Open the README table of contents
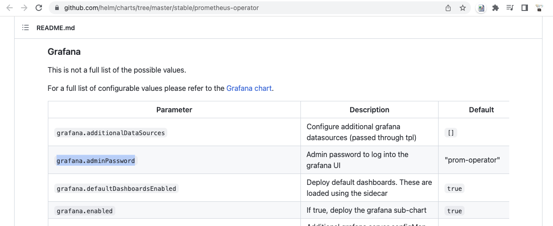 (26, 28)
